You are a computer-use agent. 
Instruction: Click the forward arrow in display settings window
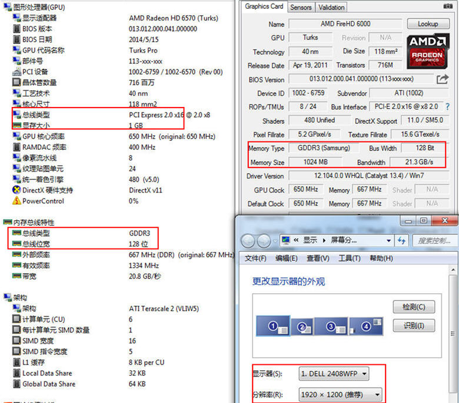click(x=264, y=241)
